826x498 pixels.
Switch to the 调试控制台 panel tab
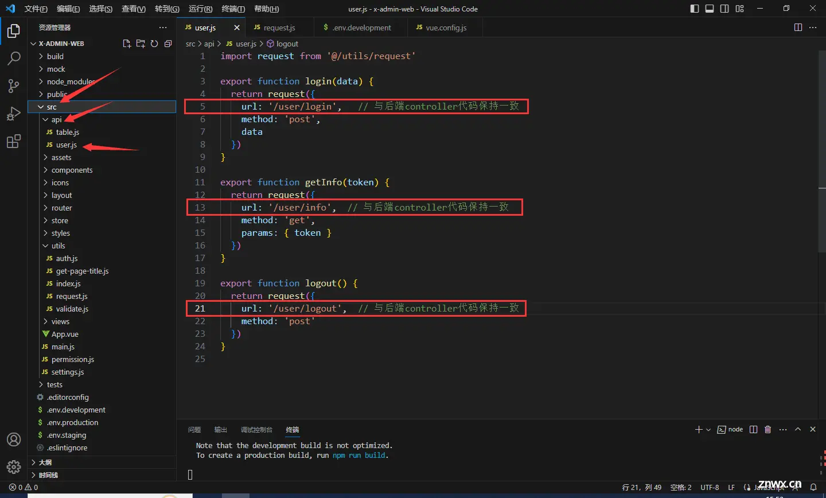tap(256, 430)
